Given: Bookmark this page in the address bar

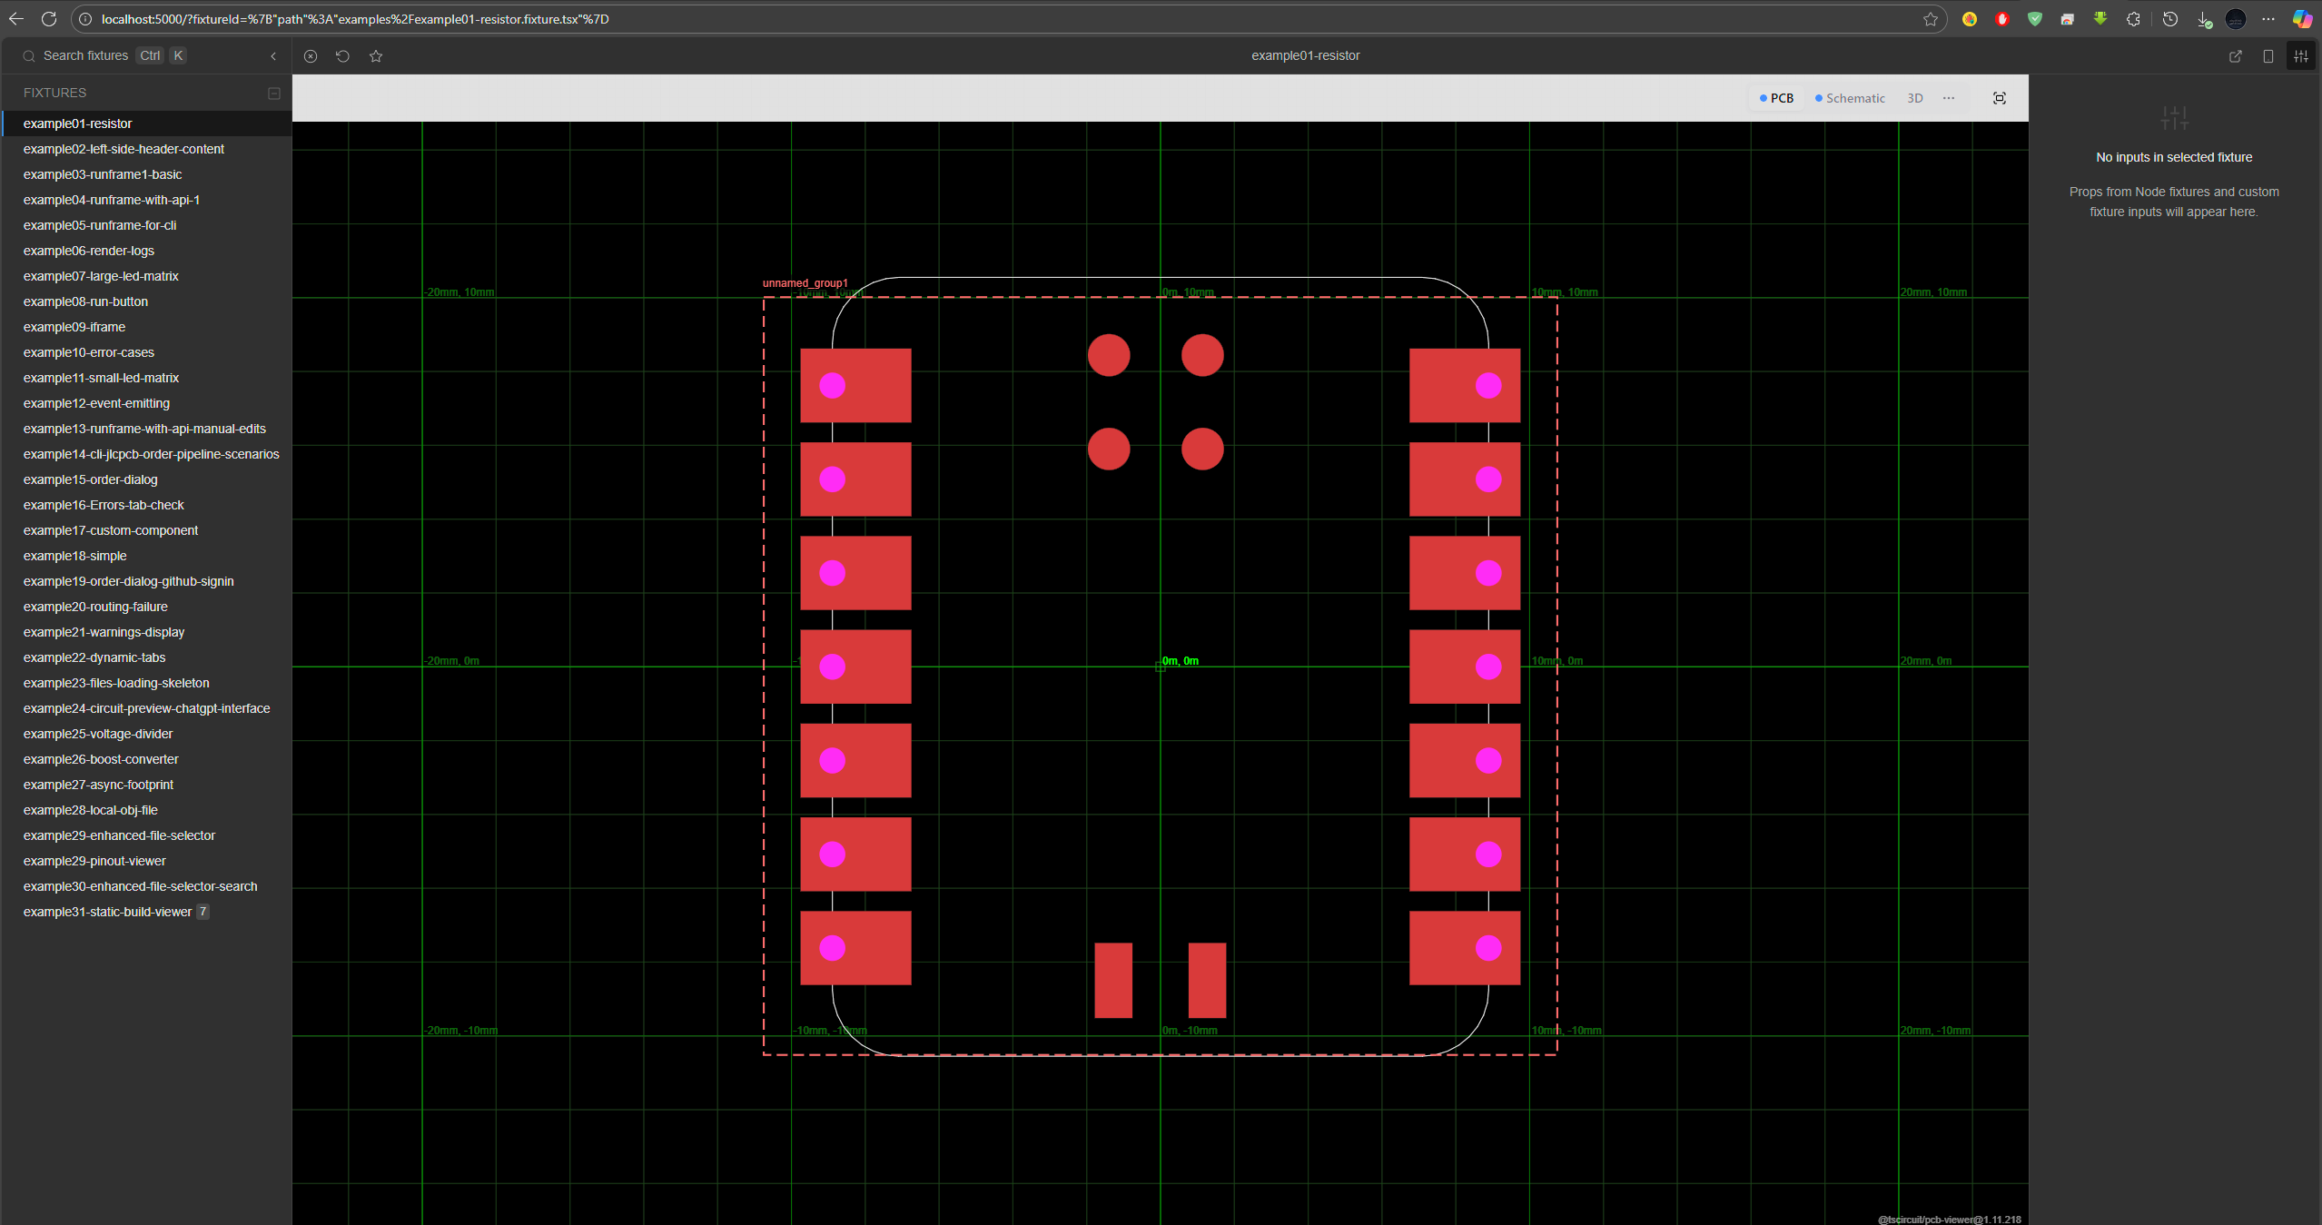Looking at the screenshot, I should pyautogui.click(x=1930, y=19).
